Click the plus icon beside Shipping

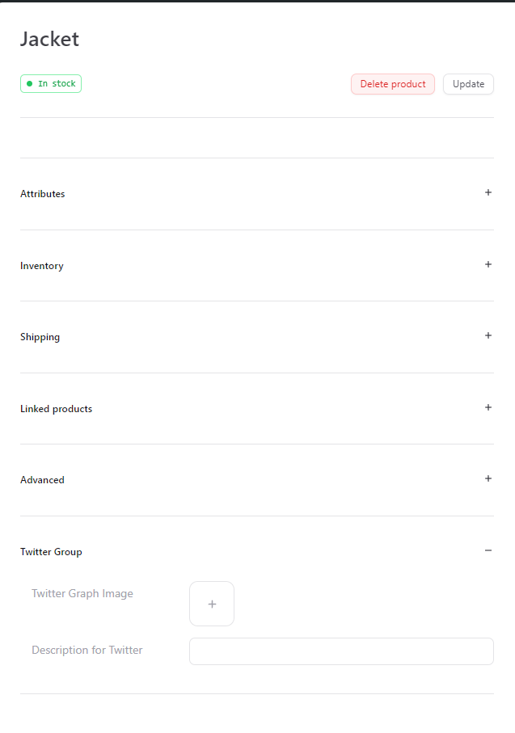point(488,336)
